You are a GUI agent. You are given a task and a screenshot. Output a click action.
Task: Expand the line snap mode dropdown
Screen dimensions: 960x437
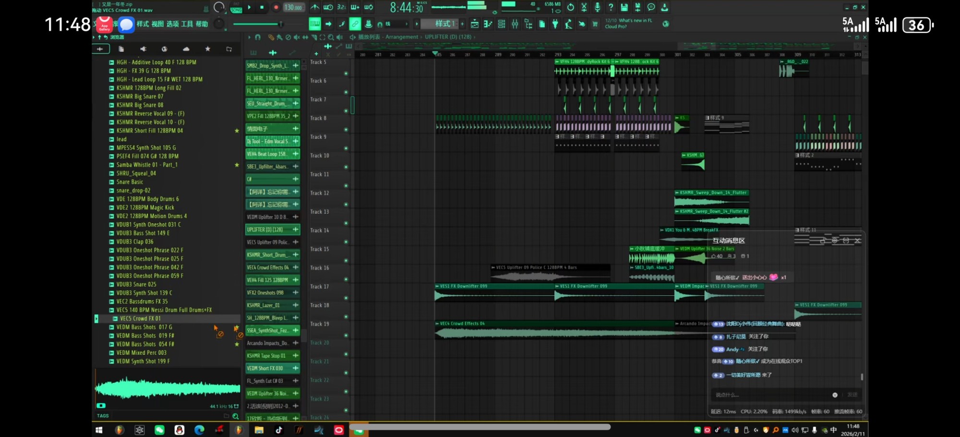(406, 24)
